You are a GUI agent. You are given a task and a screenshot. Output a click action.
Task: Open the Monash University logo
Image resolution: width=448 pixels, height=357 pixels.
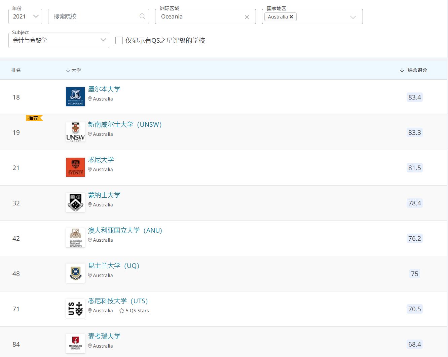(75, 203)
